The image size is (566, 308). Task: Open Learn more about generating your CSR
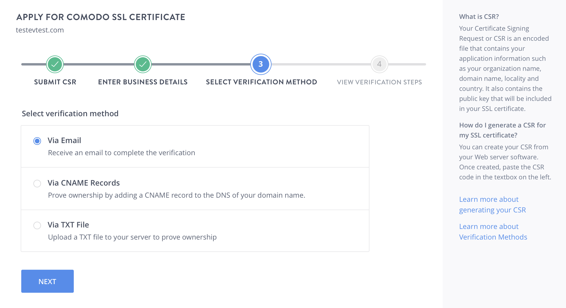[492, 205]
